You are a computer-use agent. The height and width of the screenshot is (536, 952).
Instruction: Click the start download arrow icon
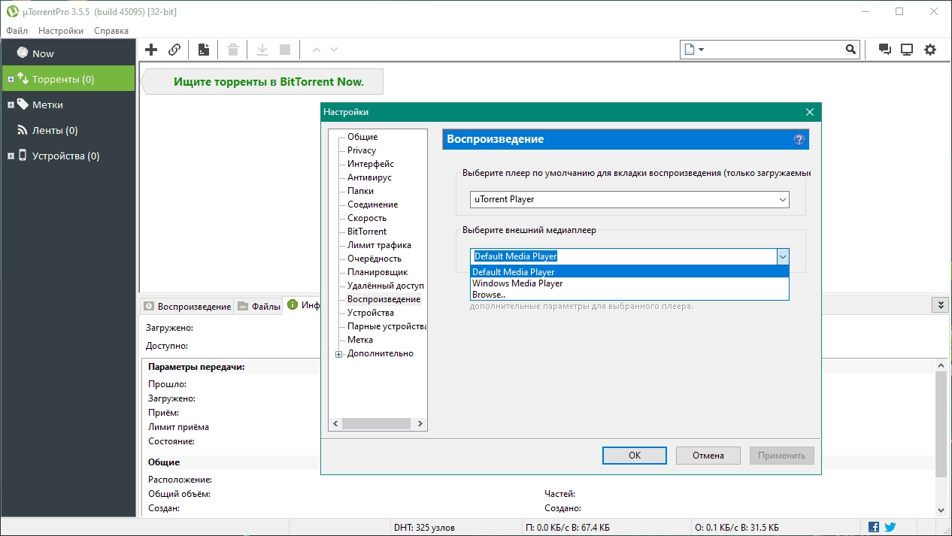tap(262, 50)
